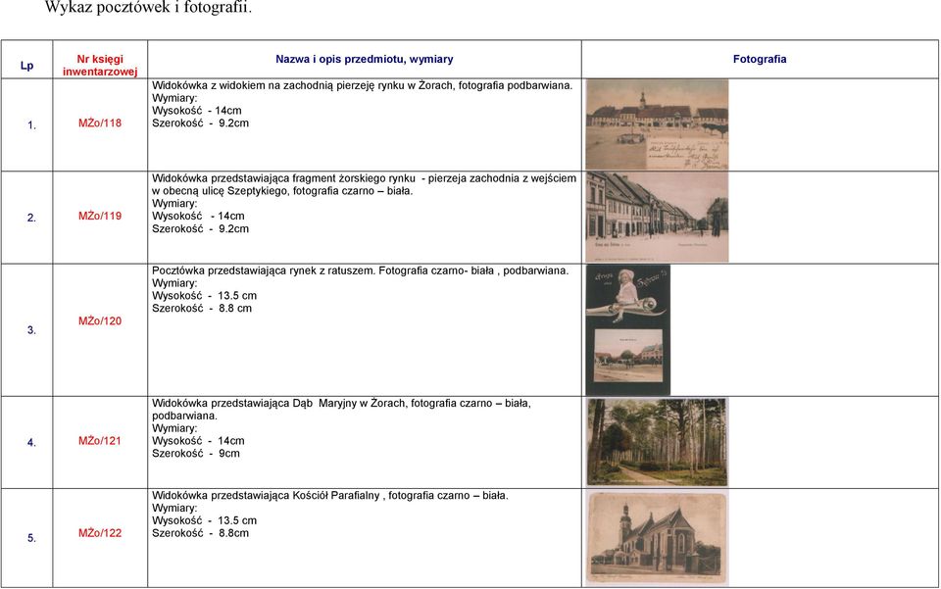Screen dimensions: 941x589
Task: Open the parish church postcard thumbnail
Action: pos(657,537)
